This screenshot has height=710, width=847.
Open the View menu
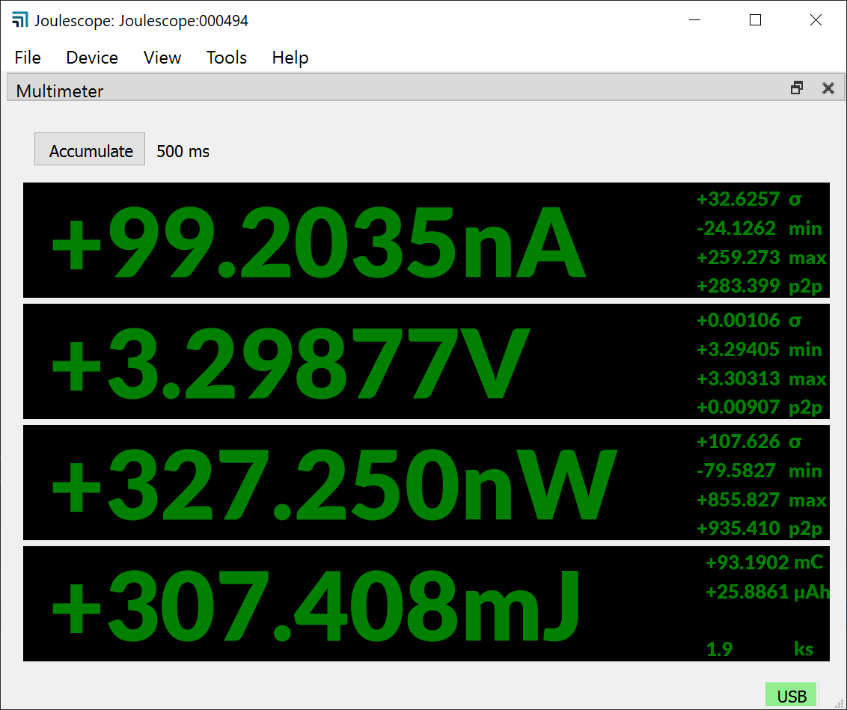[x=162, y=57]
